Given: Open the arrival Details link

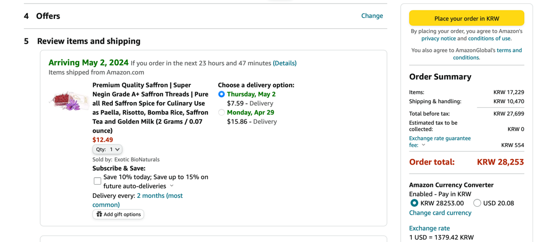Looking at the screenshot, I should (285, 63).
